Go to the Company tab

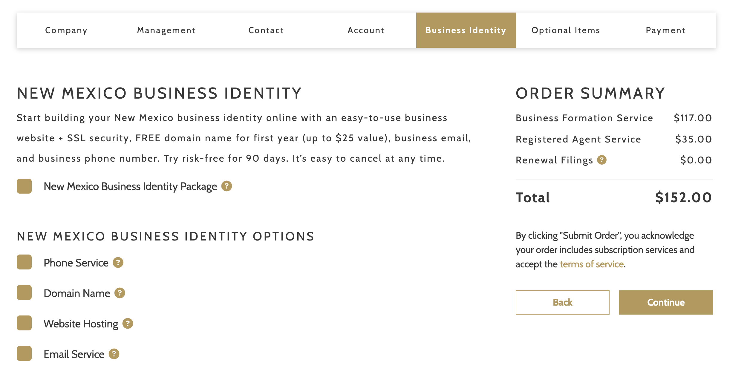pos(66,30)
